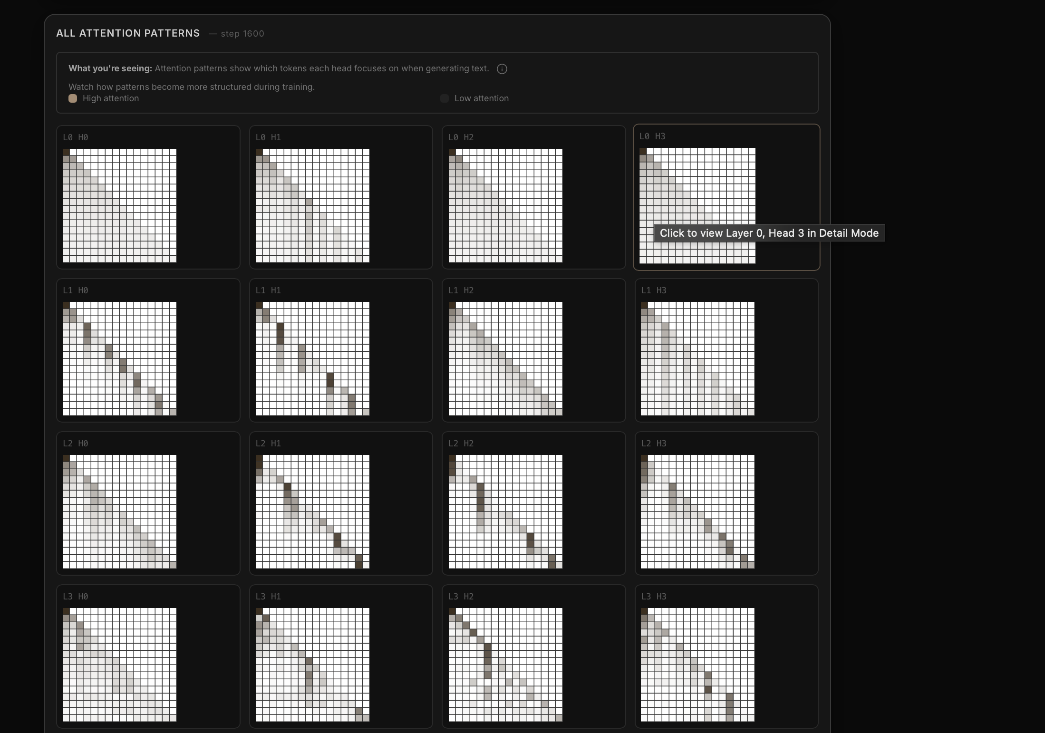
Task: Click the L3 H2 attention heatmap
Action: [505, 665]
